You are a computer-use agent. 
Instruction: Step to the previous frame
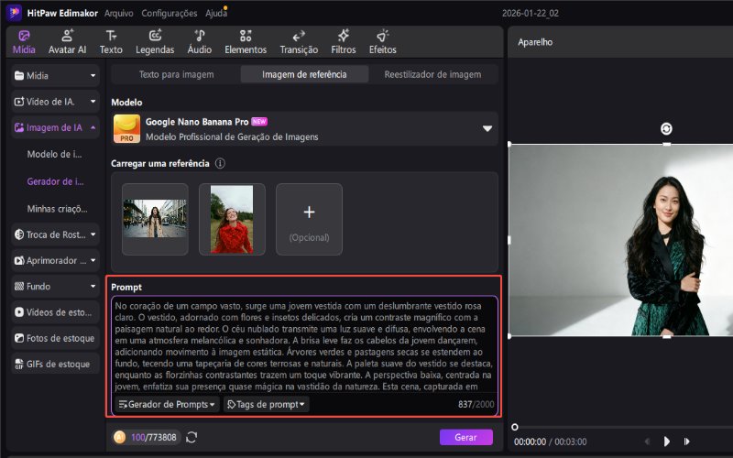click(647, 442)
